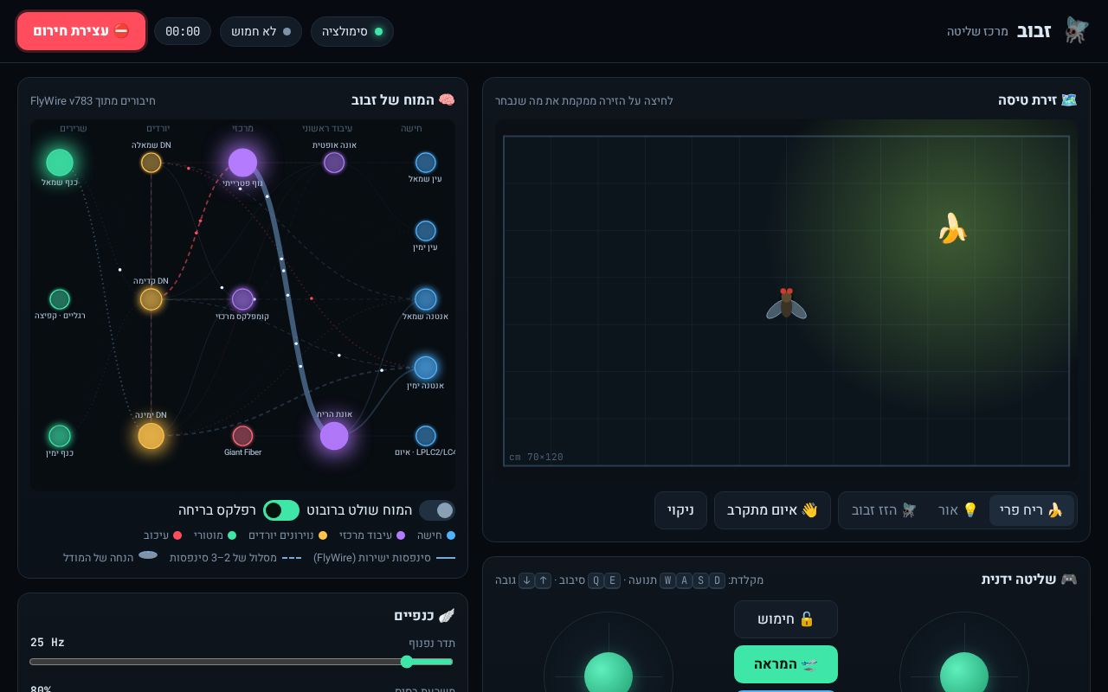This screenshot has width=1108, height=692.
Task: Click the 00:00 timer display
Action: 183,31
